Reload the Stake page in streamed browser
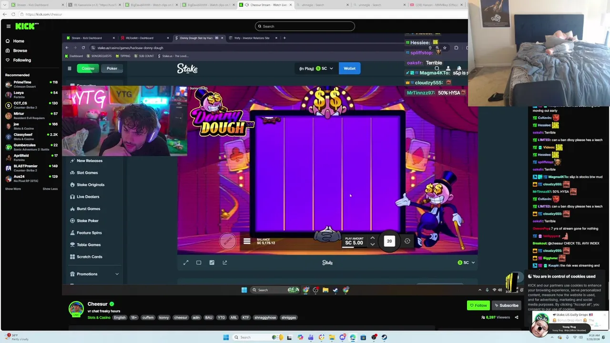 click(x=83, y=48)
